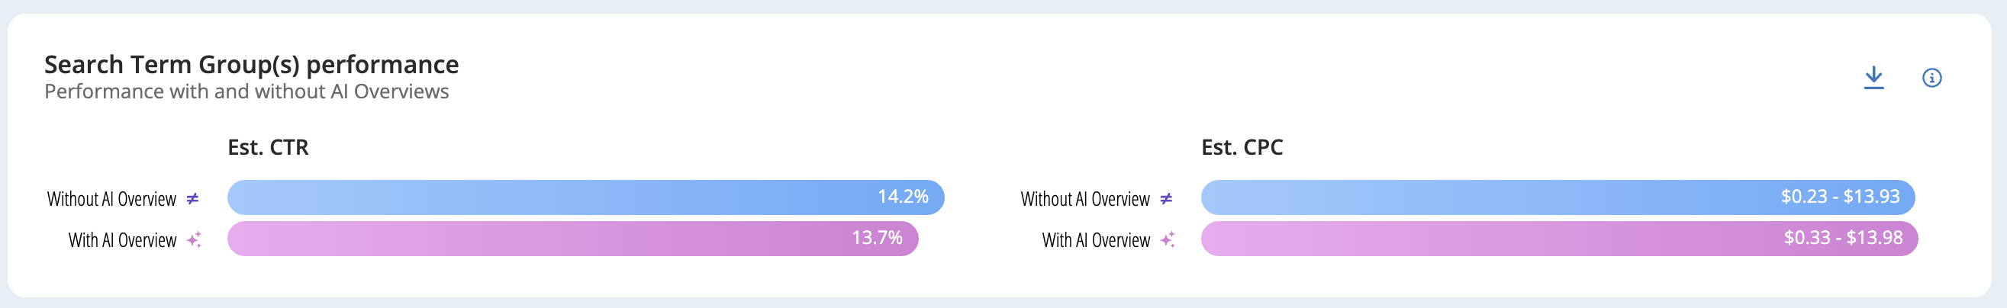This screenshot has width=2007, height=308.
Task: Click the Without AI Overview label under Est. CTR
Action: pos(111,199)
